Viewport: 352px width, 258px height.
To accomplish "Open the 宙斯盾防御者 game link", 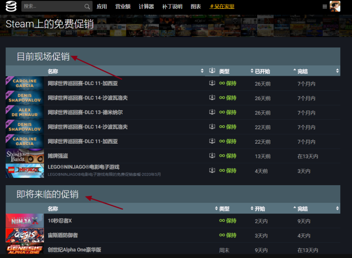I will [x=63, y=236].
